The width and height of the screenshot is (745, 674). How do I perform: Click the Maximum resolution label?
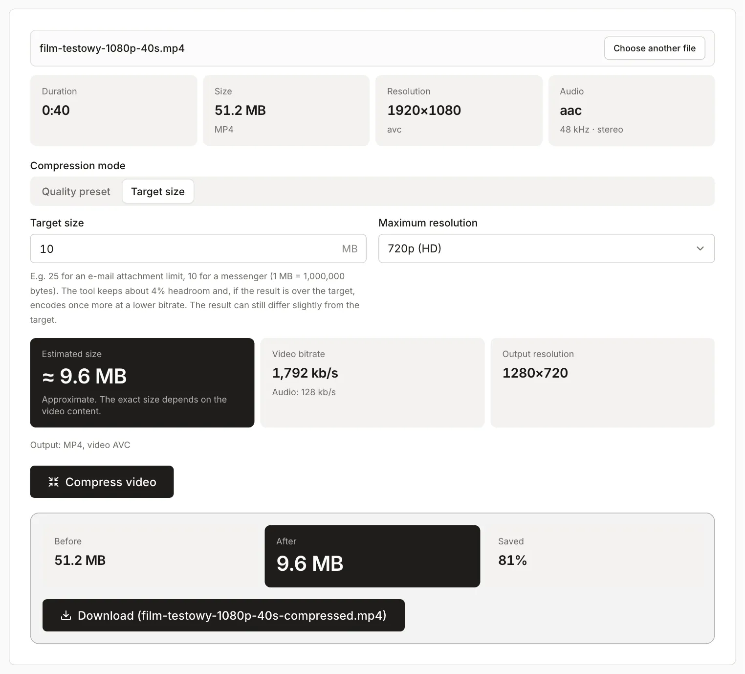(x=428, y=223)
